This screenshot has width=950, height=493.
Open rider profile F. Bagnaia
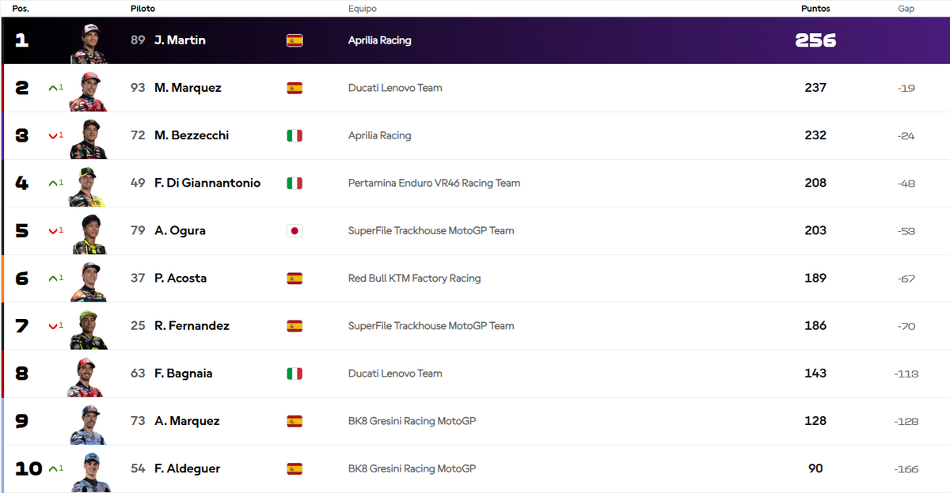[184, 374]
